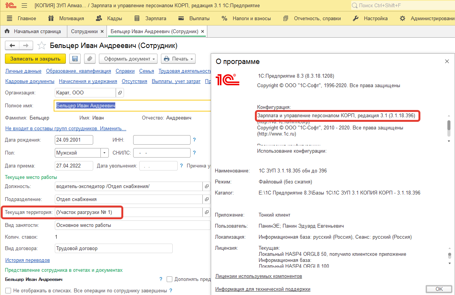The image size is (455, 295).
Task: Click the Полное имя input field
Action: [132, 106]
